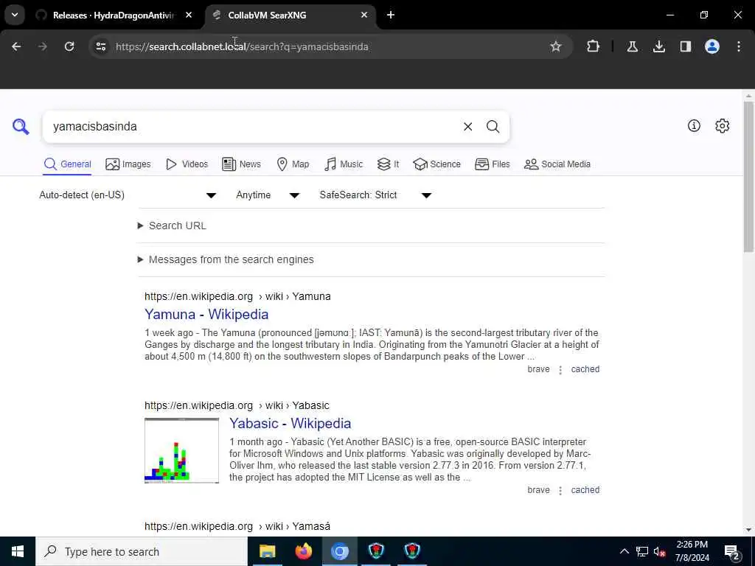Open Firefox from the taskbar

[303, 551]
